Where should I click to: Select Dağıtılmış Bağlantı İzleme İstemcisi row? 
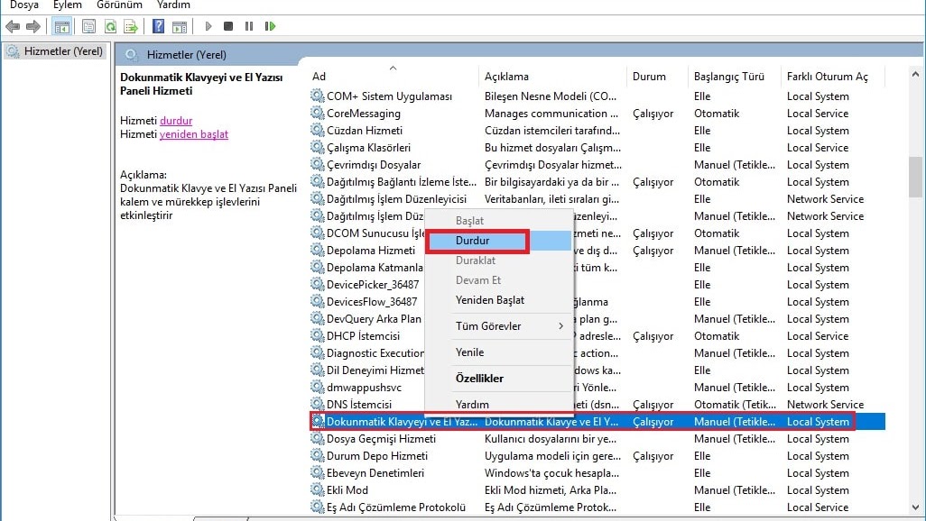tap(597, 182)
